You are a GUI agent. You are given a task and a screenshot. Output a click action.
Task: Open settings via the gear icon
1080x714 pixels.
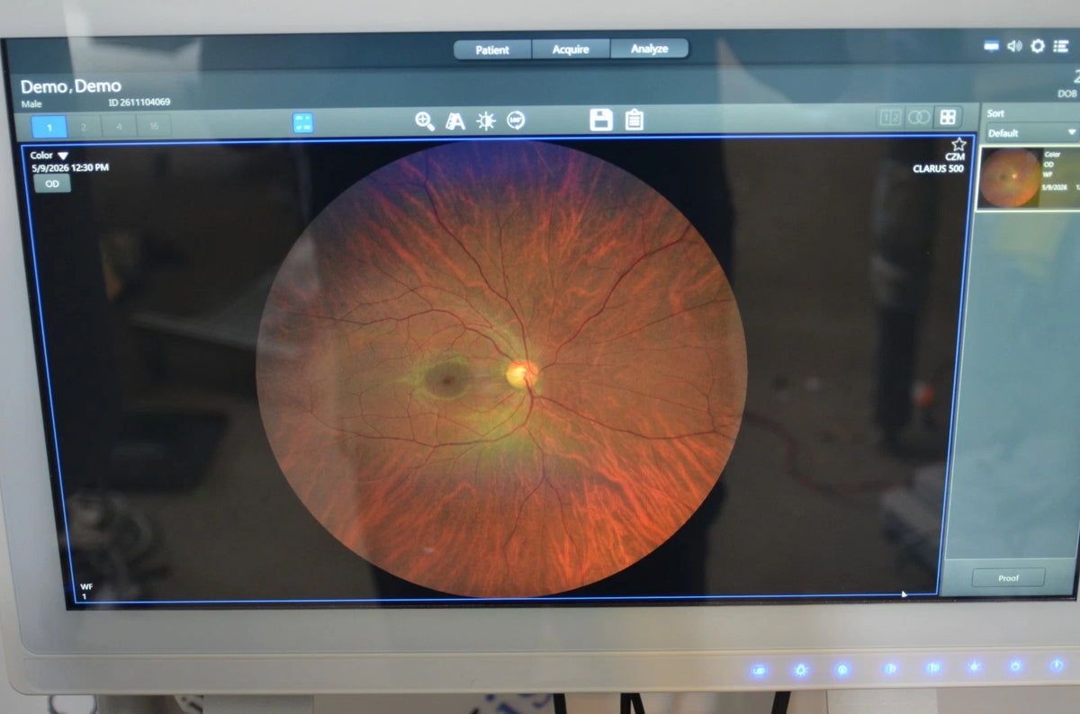[1038, 46]
